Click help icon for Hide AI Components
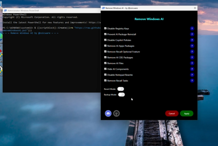218x146 pixels. pos(192,69)
